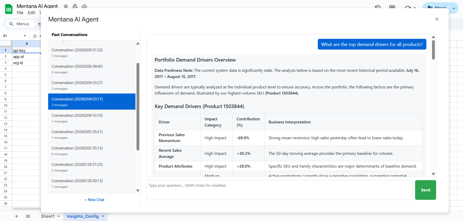Expand the Name box dropdown arrow
This screenshot has height=221, width=463.
pos(25,36)
